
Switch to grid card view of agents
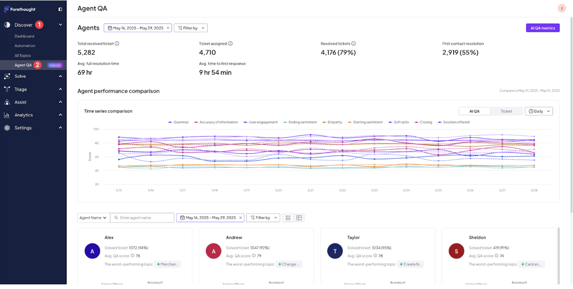pos(288,217)
